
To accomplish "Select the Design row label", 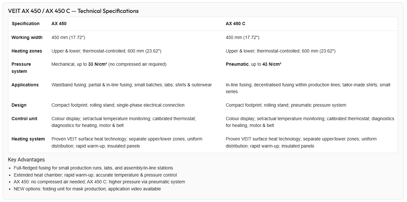I will [19, 105].
